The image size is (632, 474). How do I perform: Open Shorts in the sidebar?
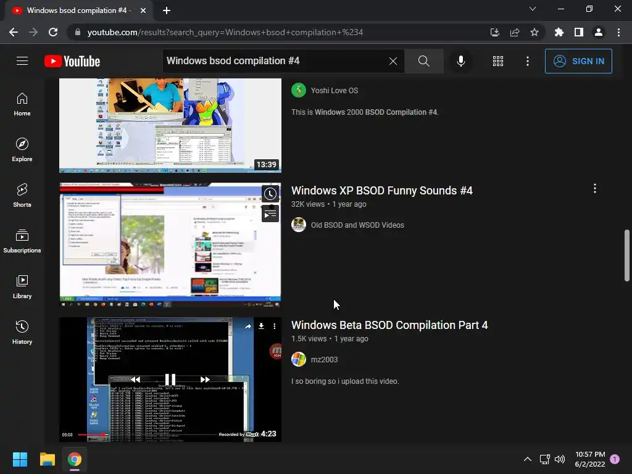(x=22, y=196)
